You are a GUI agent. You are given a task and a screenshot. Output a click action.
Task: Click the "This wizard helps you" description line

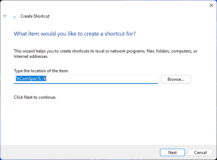click(x=105, y=51)
